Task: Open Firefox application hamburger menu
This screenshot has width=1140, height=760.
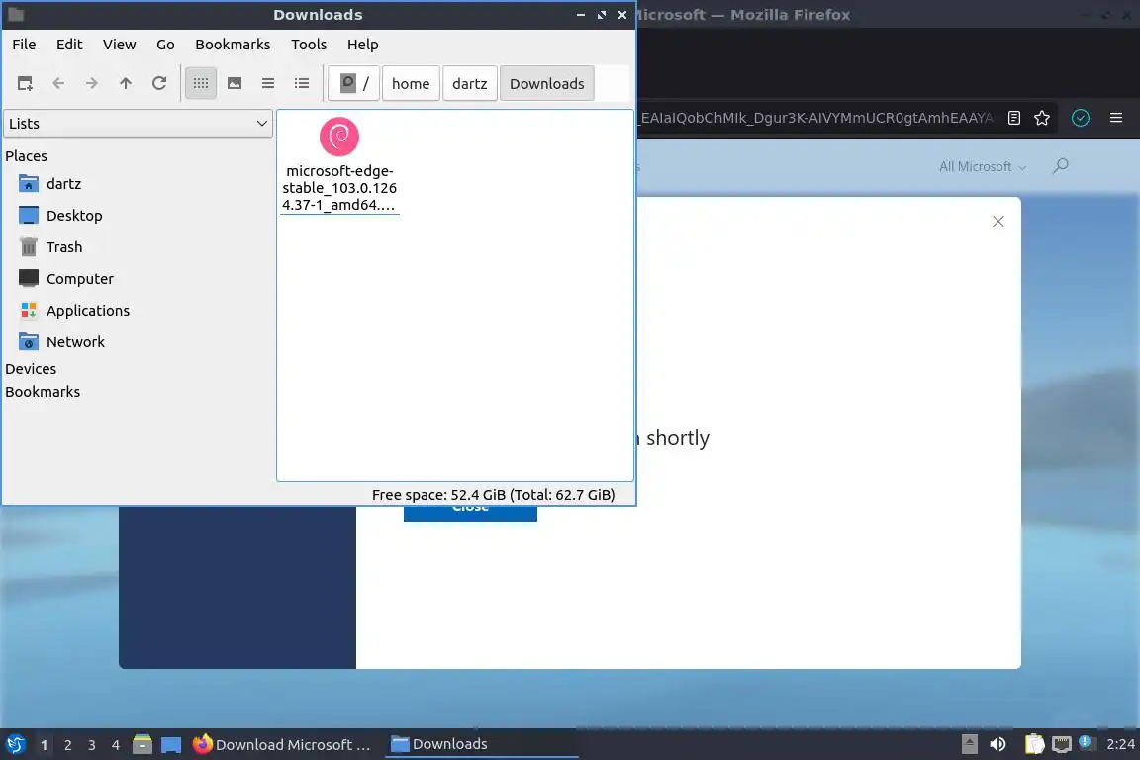Action: 1116,118
